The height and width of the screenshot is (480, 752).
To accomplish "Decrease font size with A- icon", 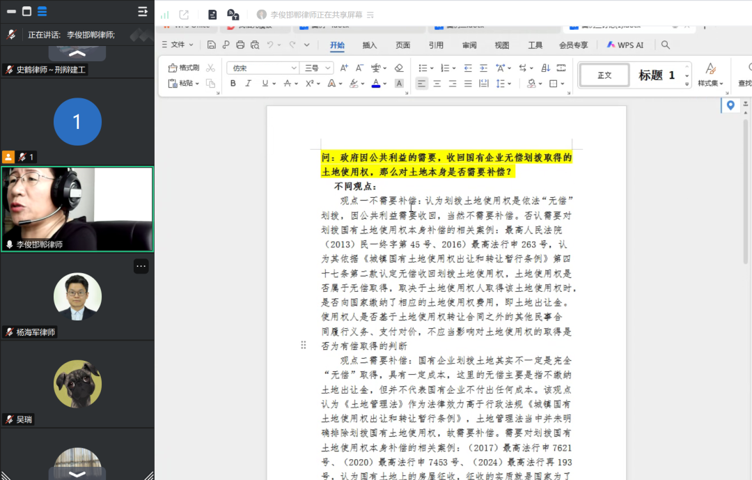I will click(x=359, y=68).
